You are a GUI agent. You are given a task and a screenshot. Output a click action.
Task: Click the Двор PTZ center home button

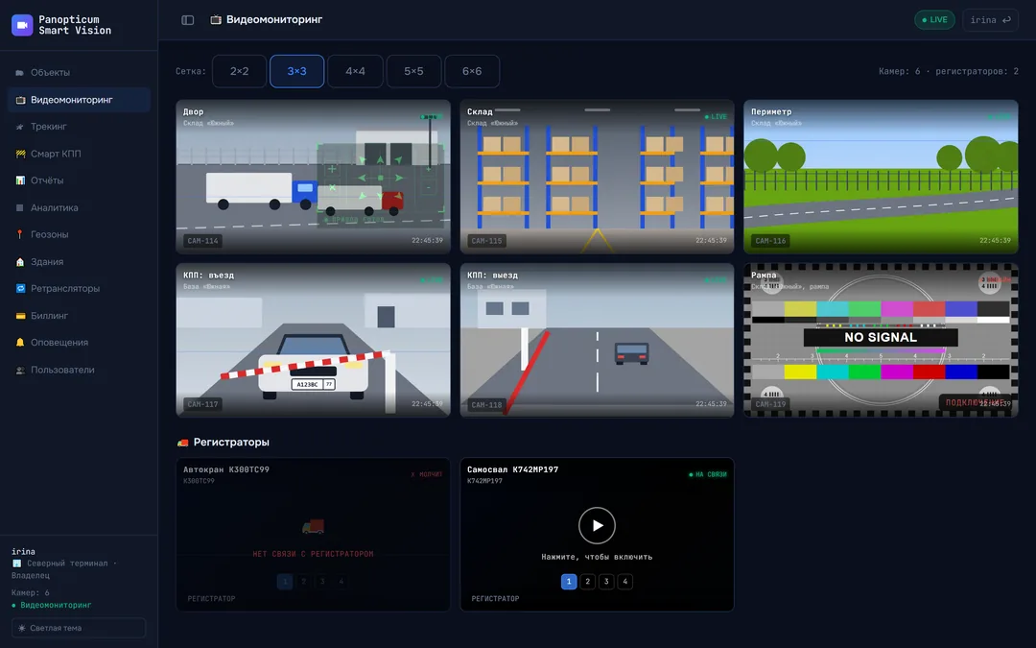click(380, 178)
